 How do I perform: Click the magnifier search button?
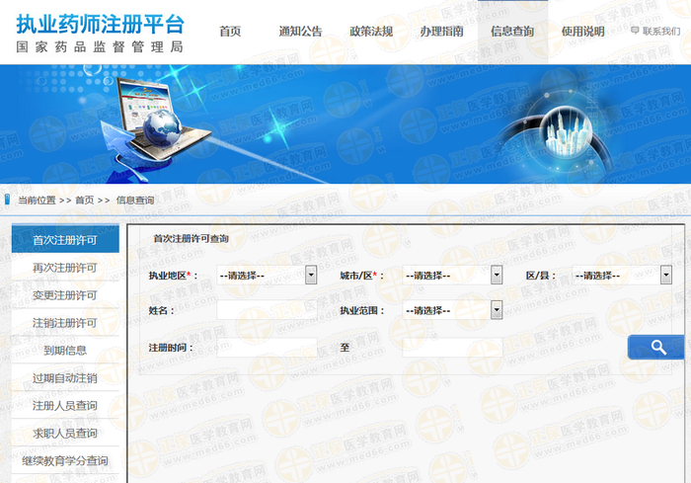tap(656, 347)
